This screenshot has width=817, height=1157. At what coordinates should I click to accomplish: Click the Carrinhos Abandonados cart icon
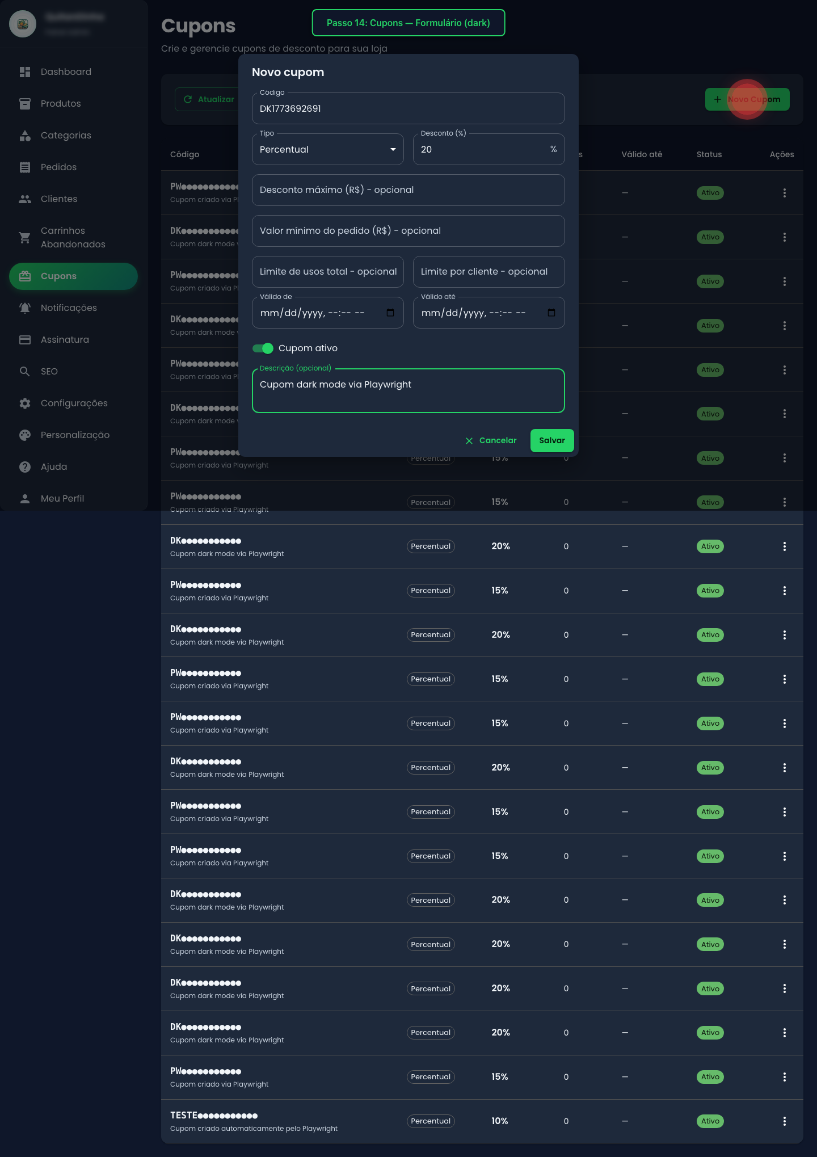pos(25,238)
